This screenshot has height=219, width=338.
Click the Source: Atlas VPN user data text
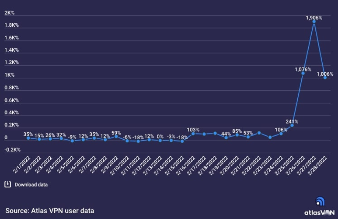[49, 211]
